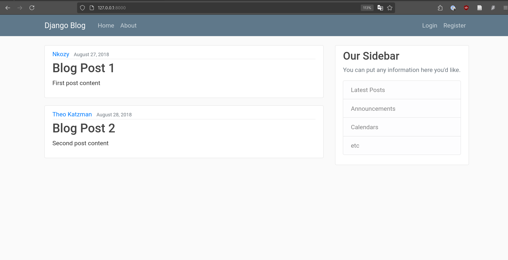Image resolution: width=508 pixels, height=260 pixels.
Task: Open the Blog Post 1 title
Action: 83,68
